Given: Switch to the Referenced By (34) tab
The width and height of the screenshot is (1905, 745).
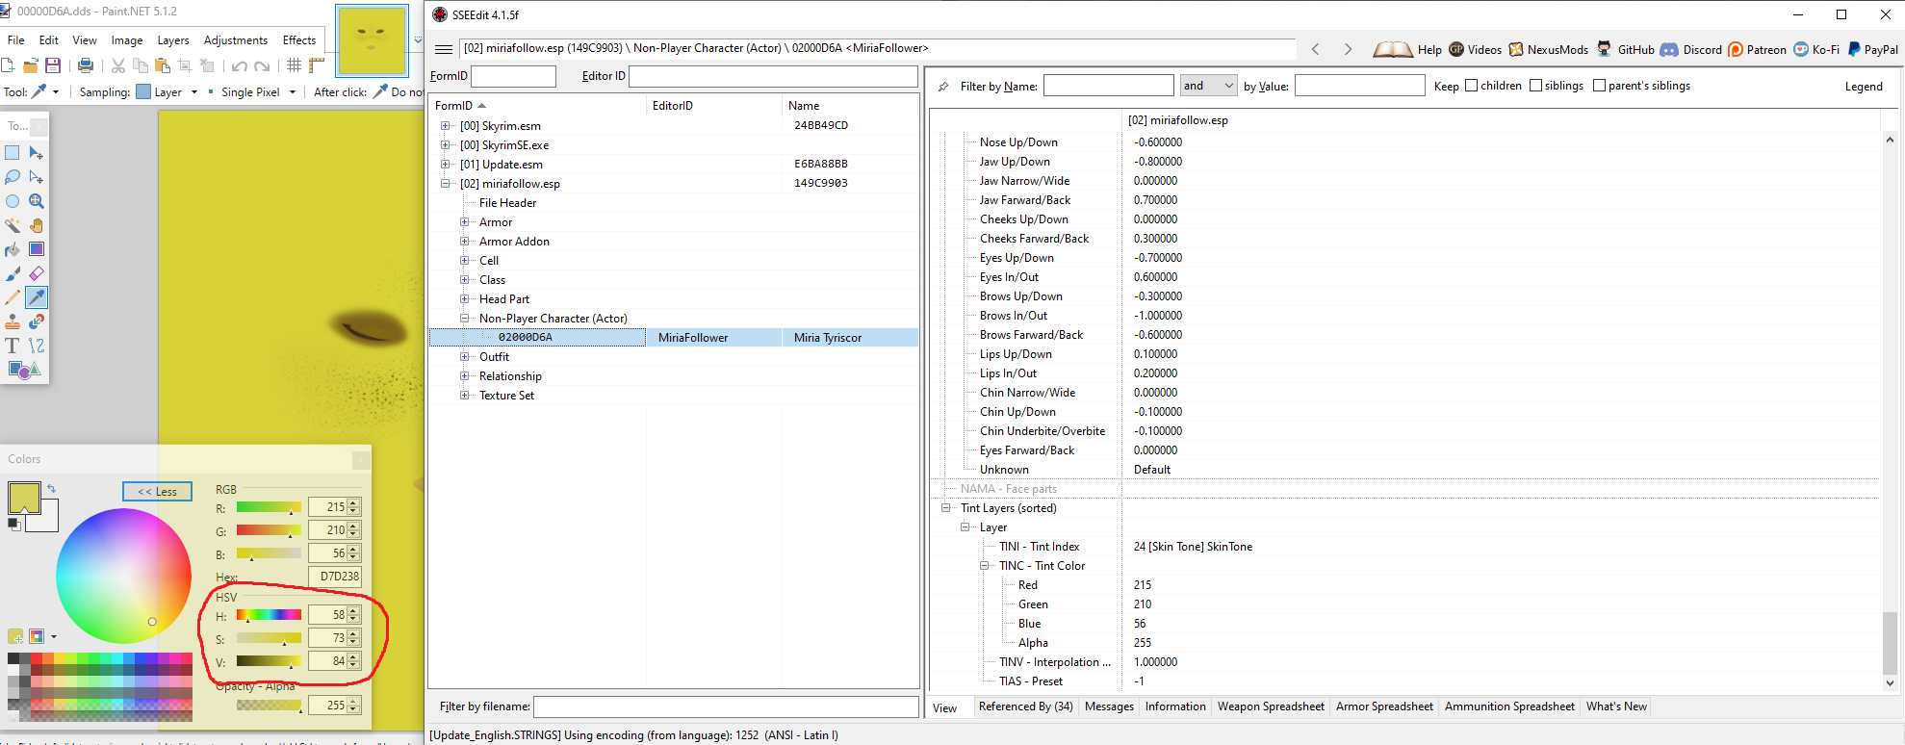Looking at the screenshot, I should [x=1025, y=706].
